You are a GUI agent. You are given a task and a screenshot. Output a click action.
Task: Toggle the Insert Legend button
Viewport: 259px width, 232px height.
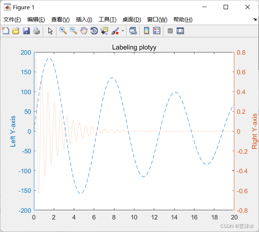157,31
